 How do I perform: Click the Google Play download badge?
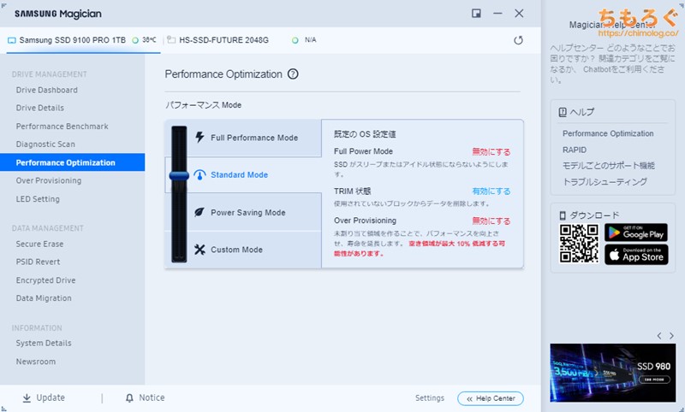tap(635, 232)
